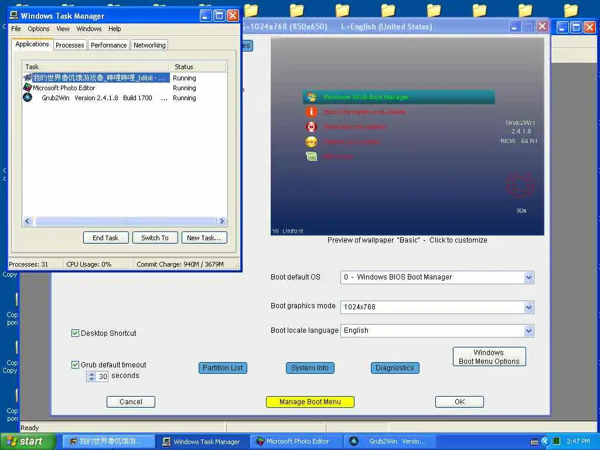The width and height of the screenshot is (600, 450).
Task: Click the task list scroll left arrow
Action: [28, 221]
